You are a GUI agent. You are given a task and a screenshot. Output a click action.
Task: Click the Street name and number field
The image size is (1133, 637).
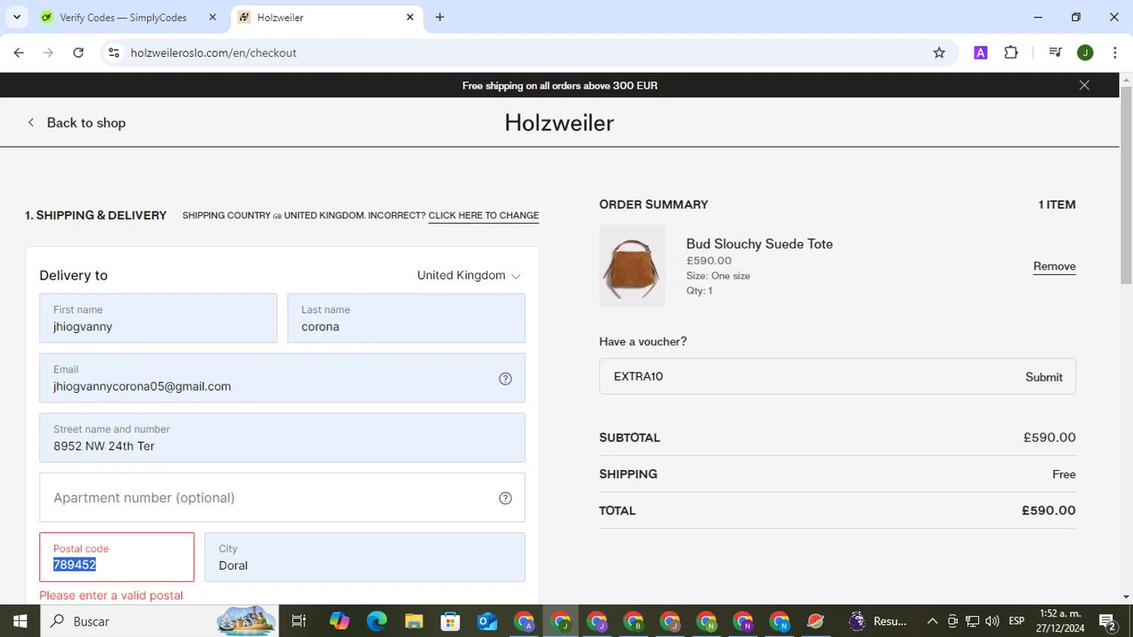(x=282, y=438)
